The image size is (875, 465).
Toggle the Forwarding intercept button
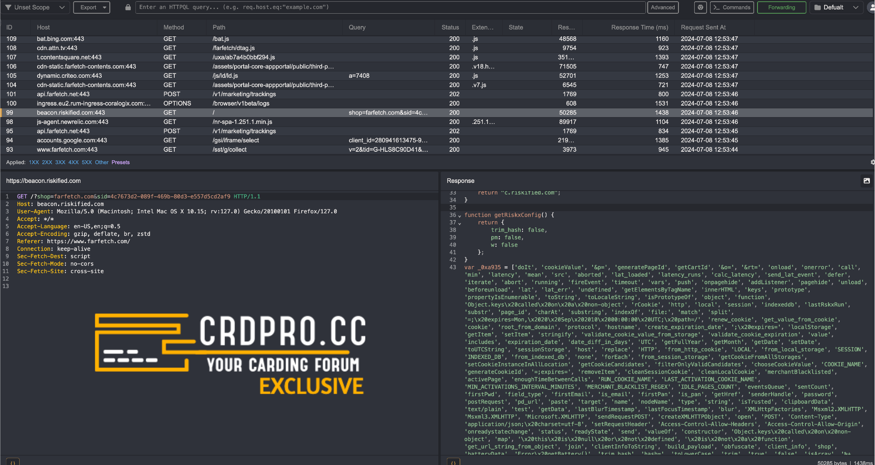tap(781, 7)
